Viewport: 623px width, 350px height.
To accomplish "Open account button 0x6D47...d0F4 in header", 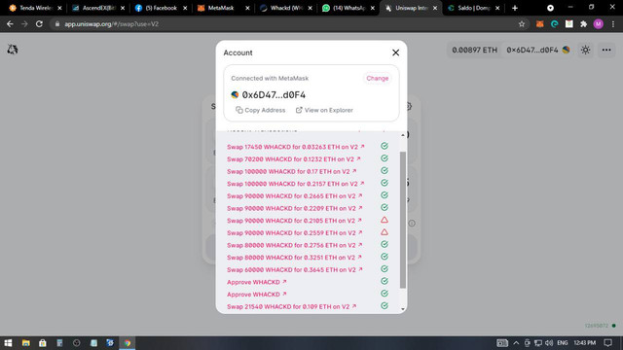I will click(x=537, y=50).
